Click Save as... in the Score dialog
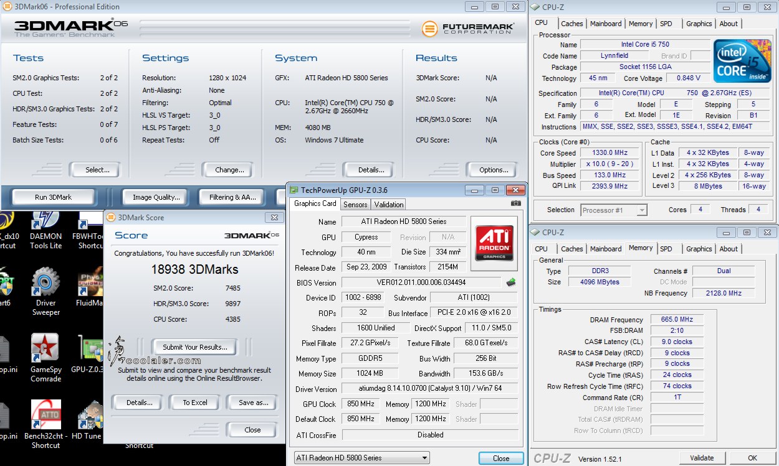 253,403
